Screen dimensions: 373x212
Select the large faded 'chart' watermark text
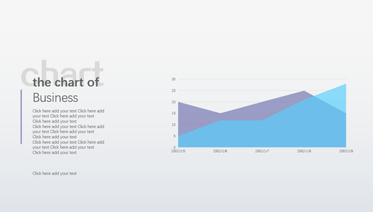[x=62, y=73]
